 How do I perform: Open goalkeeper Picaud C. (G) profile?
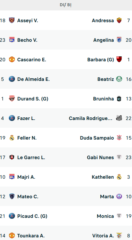coord(32,216)
